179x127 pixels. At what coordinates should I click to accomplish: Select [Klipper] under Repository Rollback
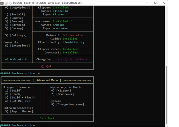click(63, 91)
